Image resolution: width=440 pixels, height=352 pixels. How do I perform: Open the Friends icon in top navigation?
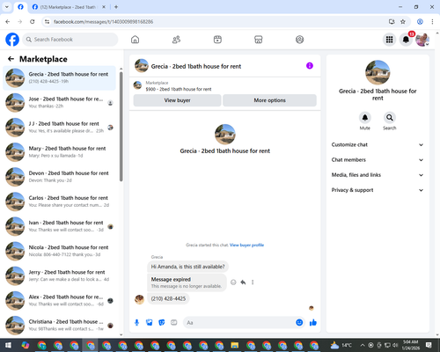pyautogui.click(x=176, y=40)
